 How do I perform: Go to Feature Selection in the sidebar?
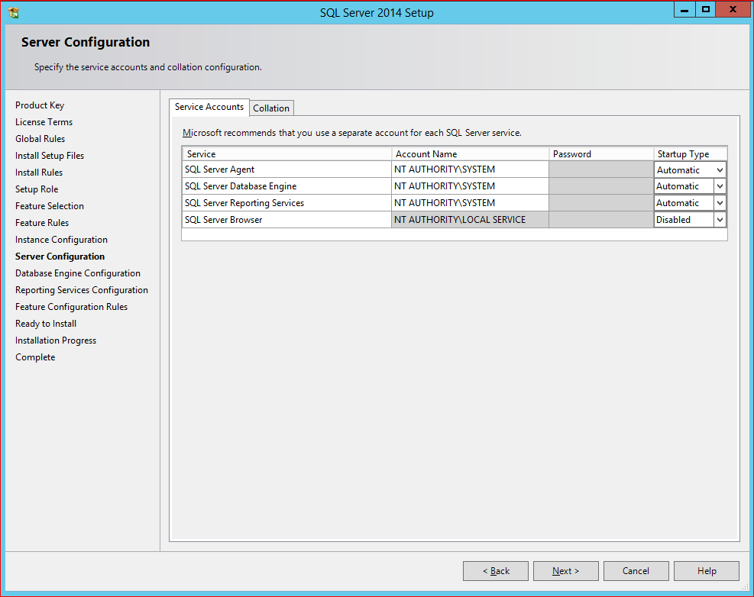point(49,205)
